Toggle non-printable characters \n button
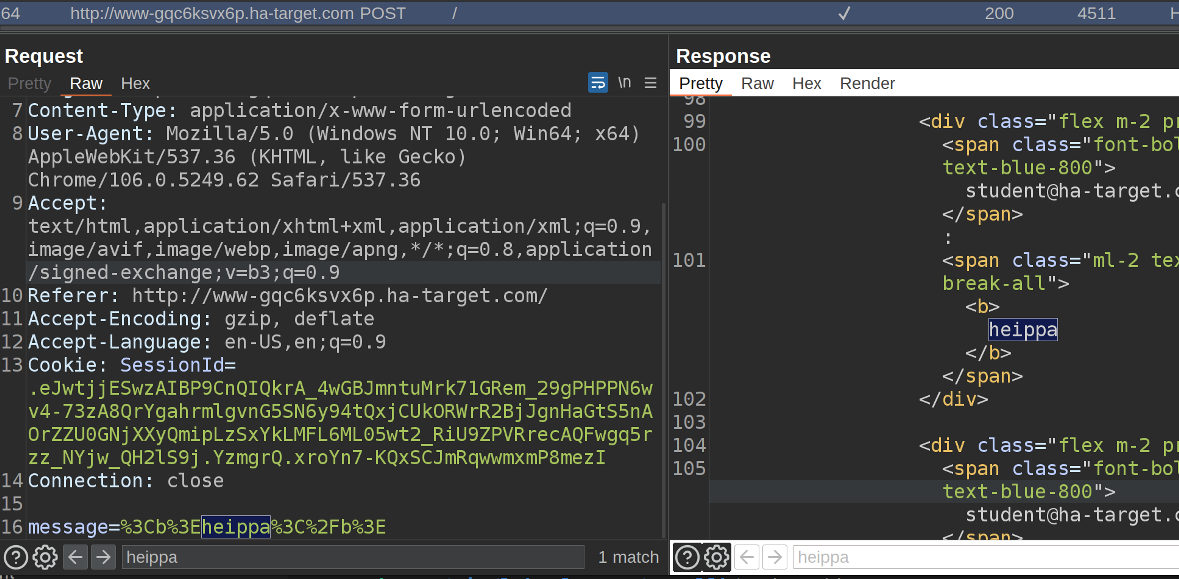The height and width of the screenshot is (579, 1179). click(624, 83)
